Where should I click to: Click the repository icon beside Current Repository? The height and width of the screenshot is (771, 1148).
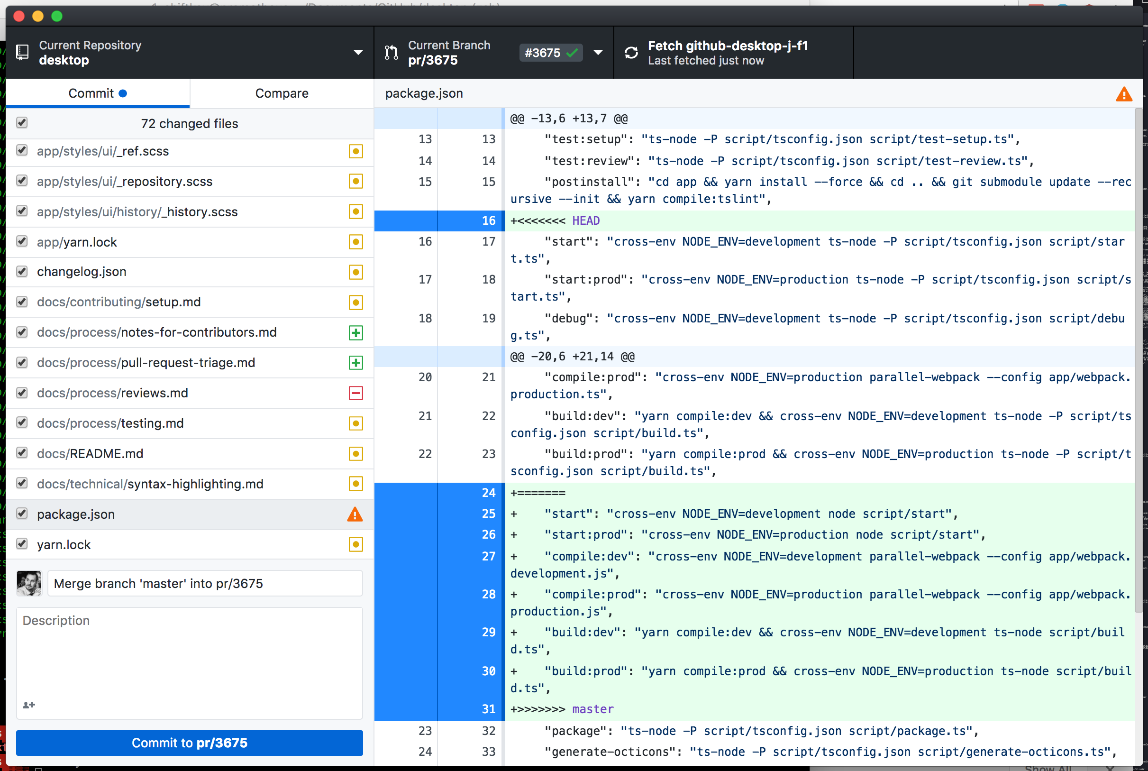point(22,53)
